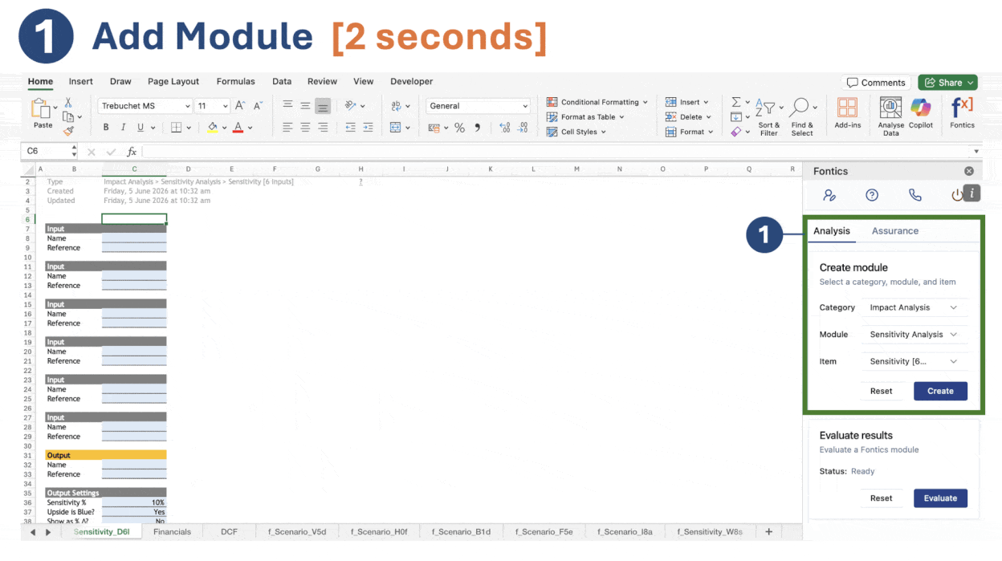The width and height of the screenshot is (1002, 561).
Task: Select the Financials sheet tab
Action: tap(173, 531)
